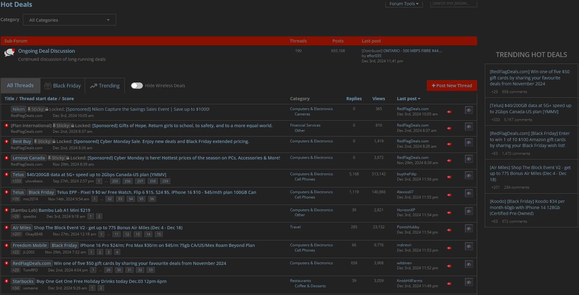
Task: Jump to last post by wildmen
Action: 449,266
